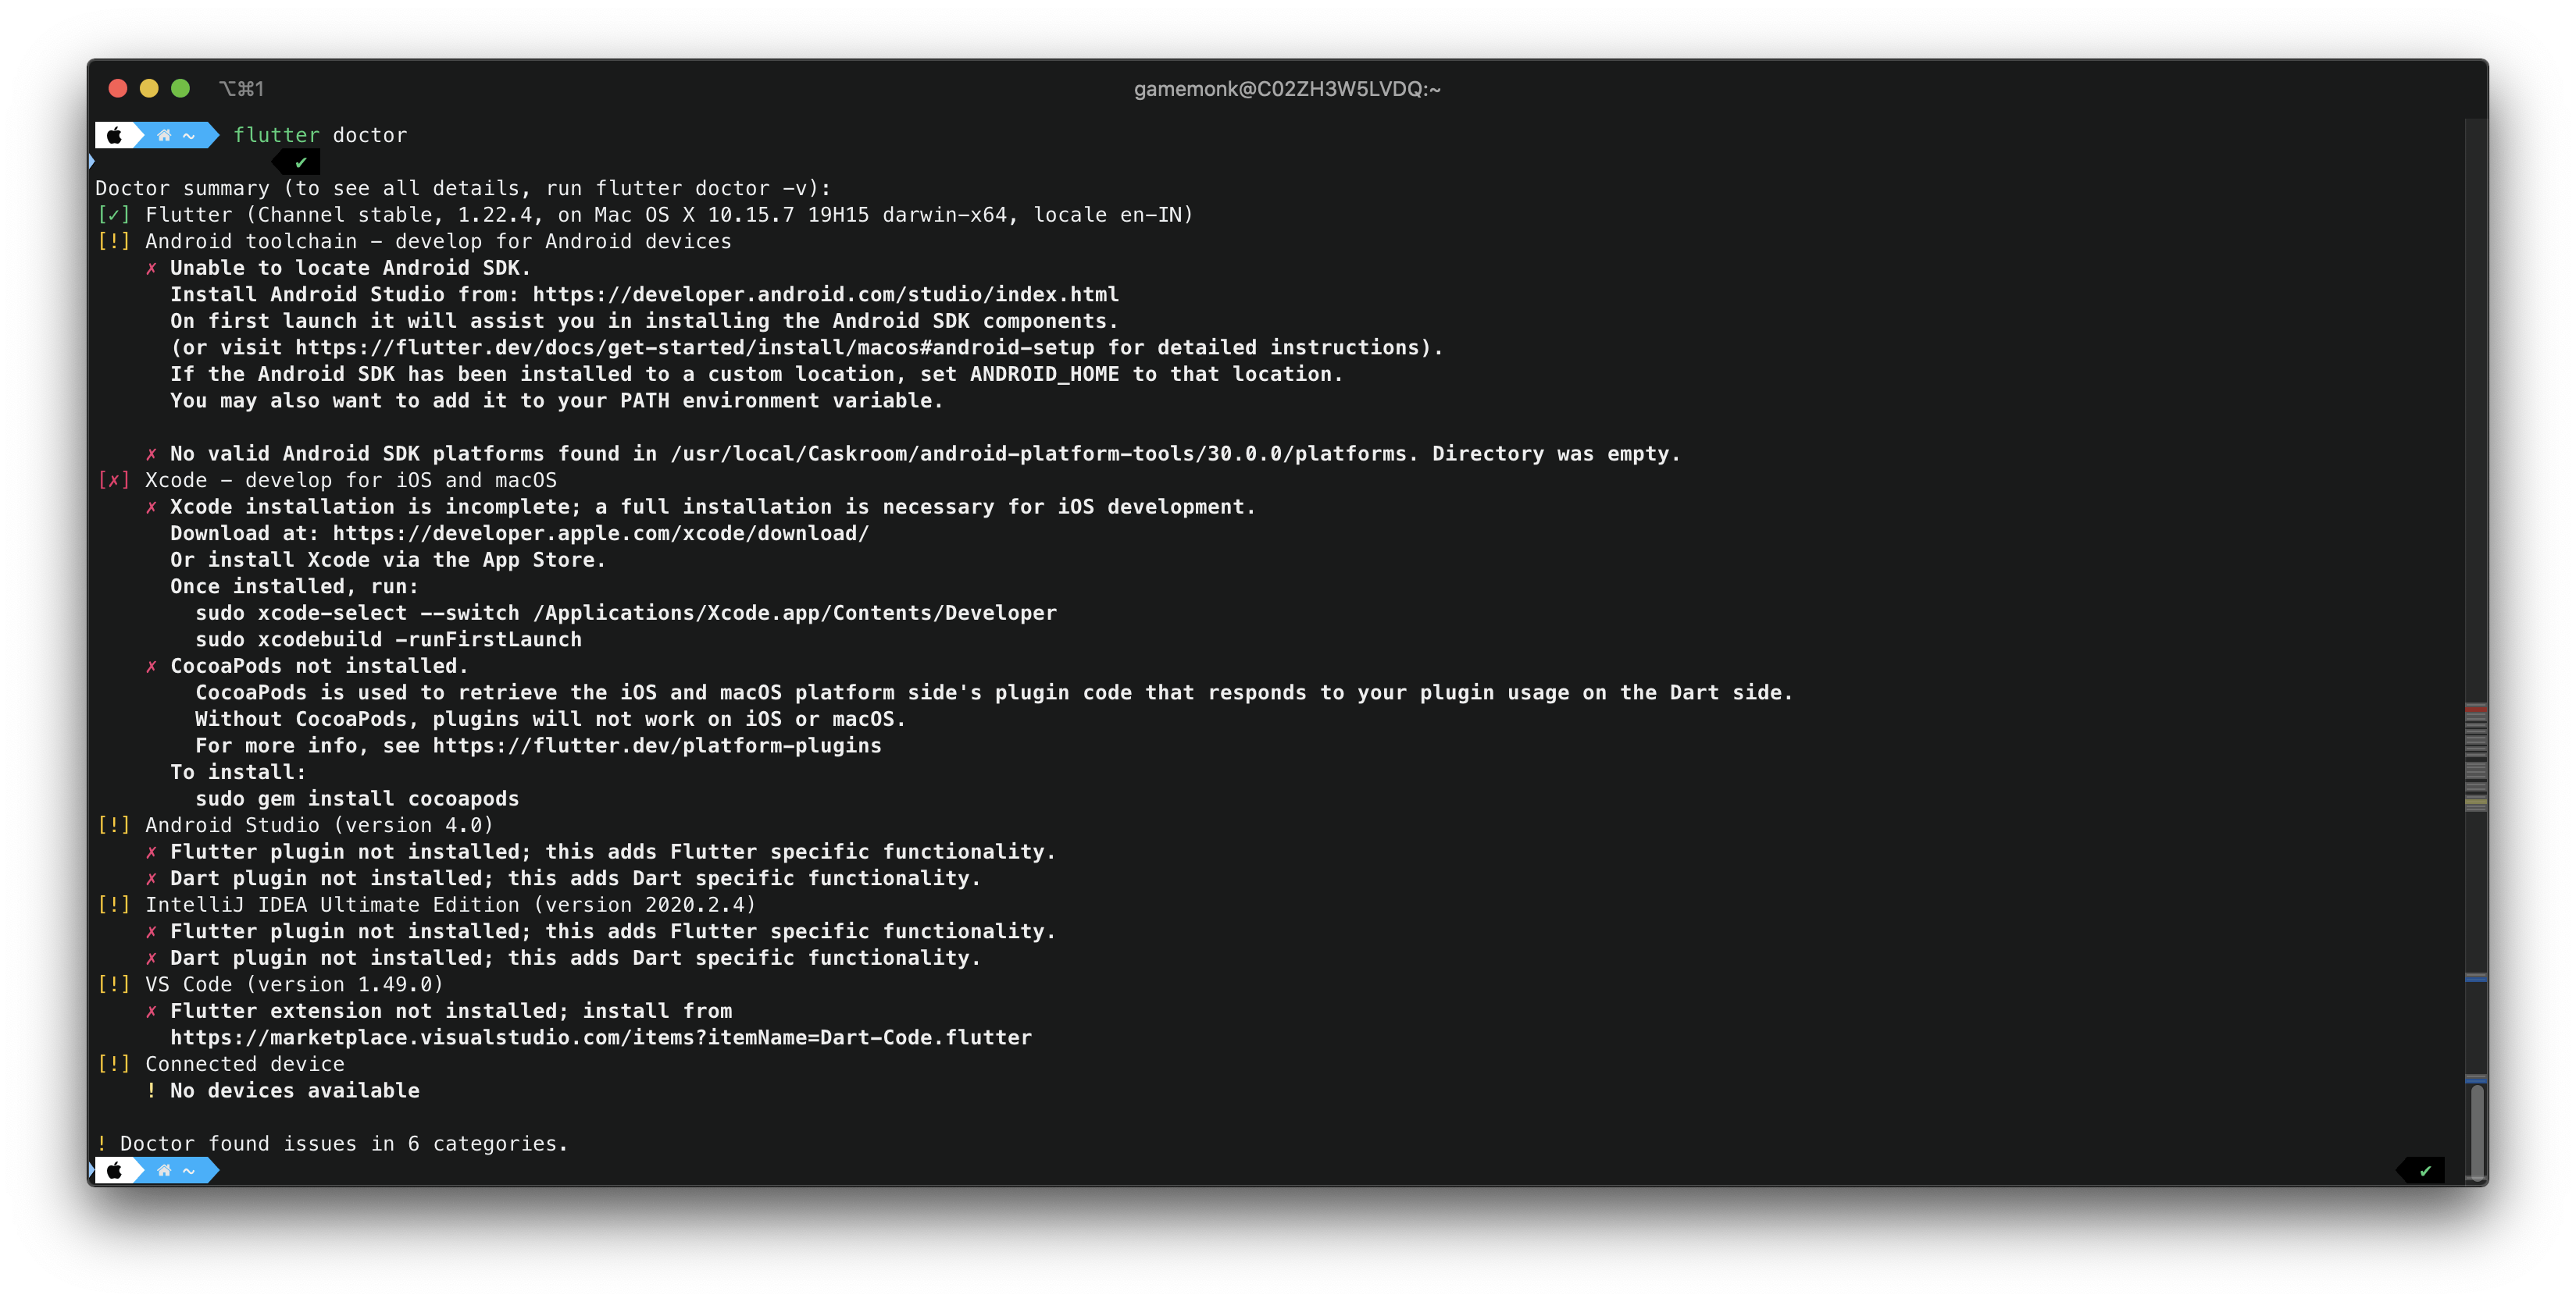Click the home icon in the top prompt
2576x1302 pixels.
(x=164, y=135)
